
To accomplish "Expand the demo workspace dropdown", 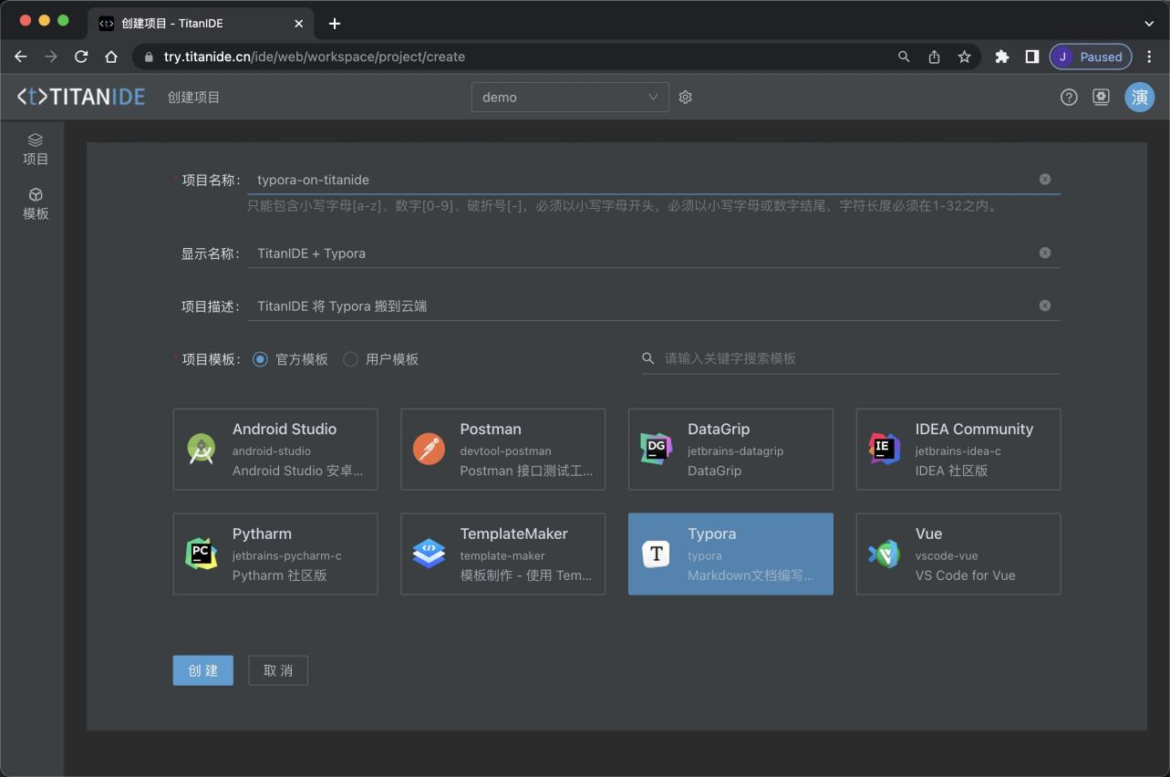I will coord(570,98).
